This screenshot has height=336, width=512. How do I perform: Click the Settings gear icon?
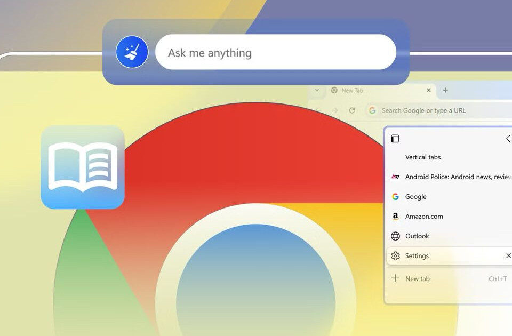tap(395, 256)
